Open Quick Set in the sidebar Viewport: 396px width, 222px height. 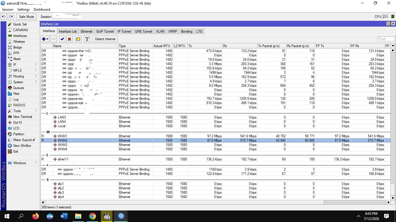(x=20, y=24)
